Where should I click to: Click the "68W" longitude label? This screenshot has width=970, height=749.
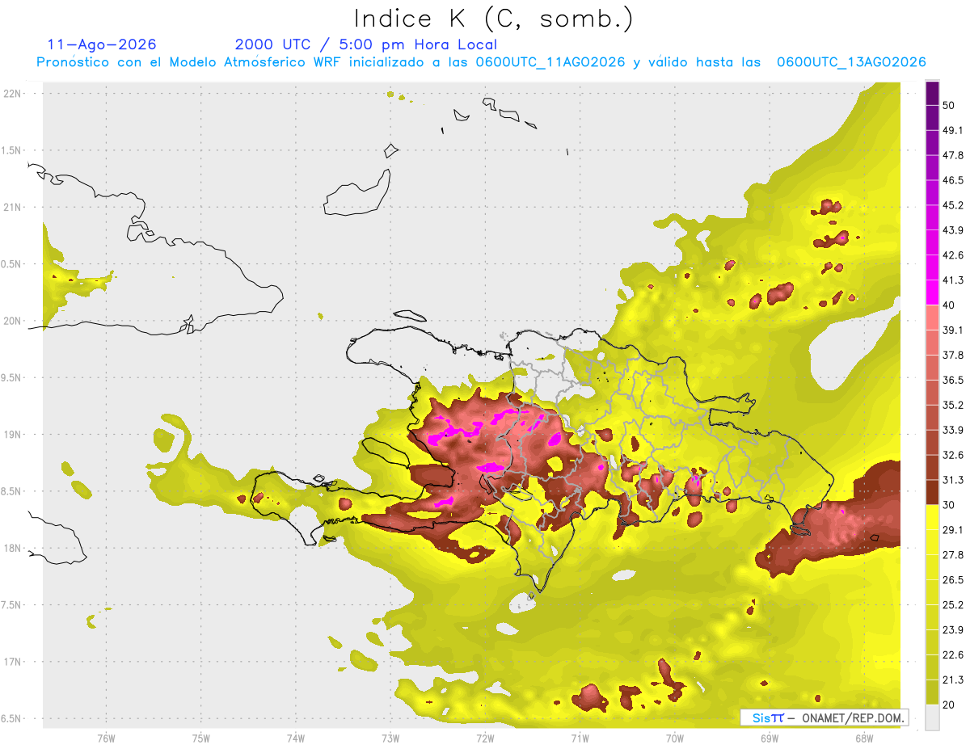point(864,738)
